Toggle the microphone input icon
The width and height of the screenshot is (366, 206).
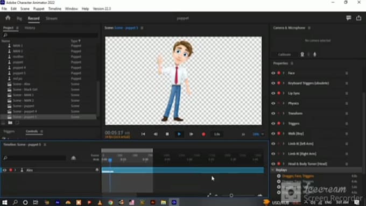coord(315,54)
